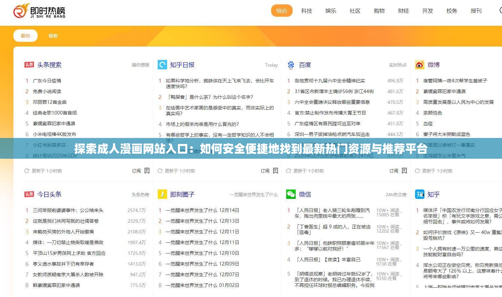Click the 即时热榜 site logo

40,11
